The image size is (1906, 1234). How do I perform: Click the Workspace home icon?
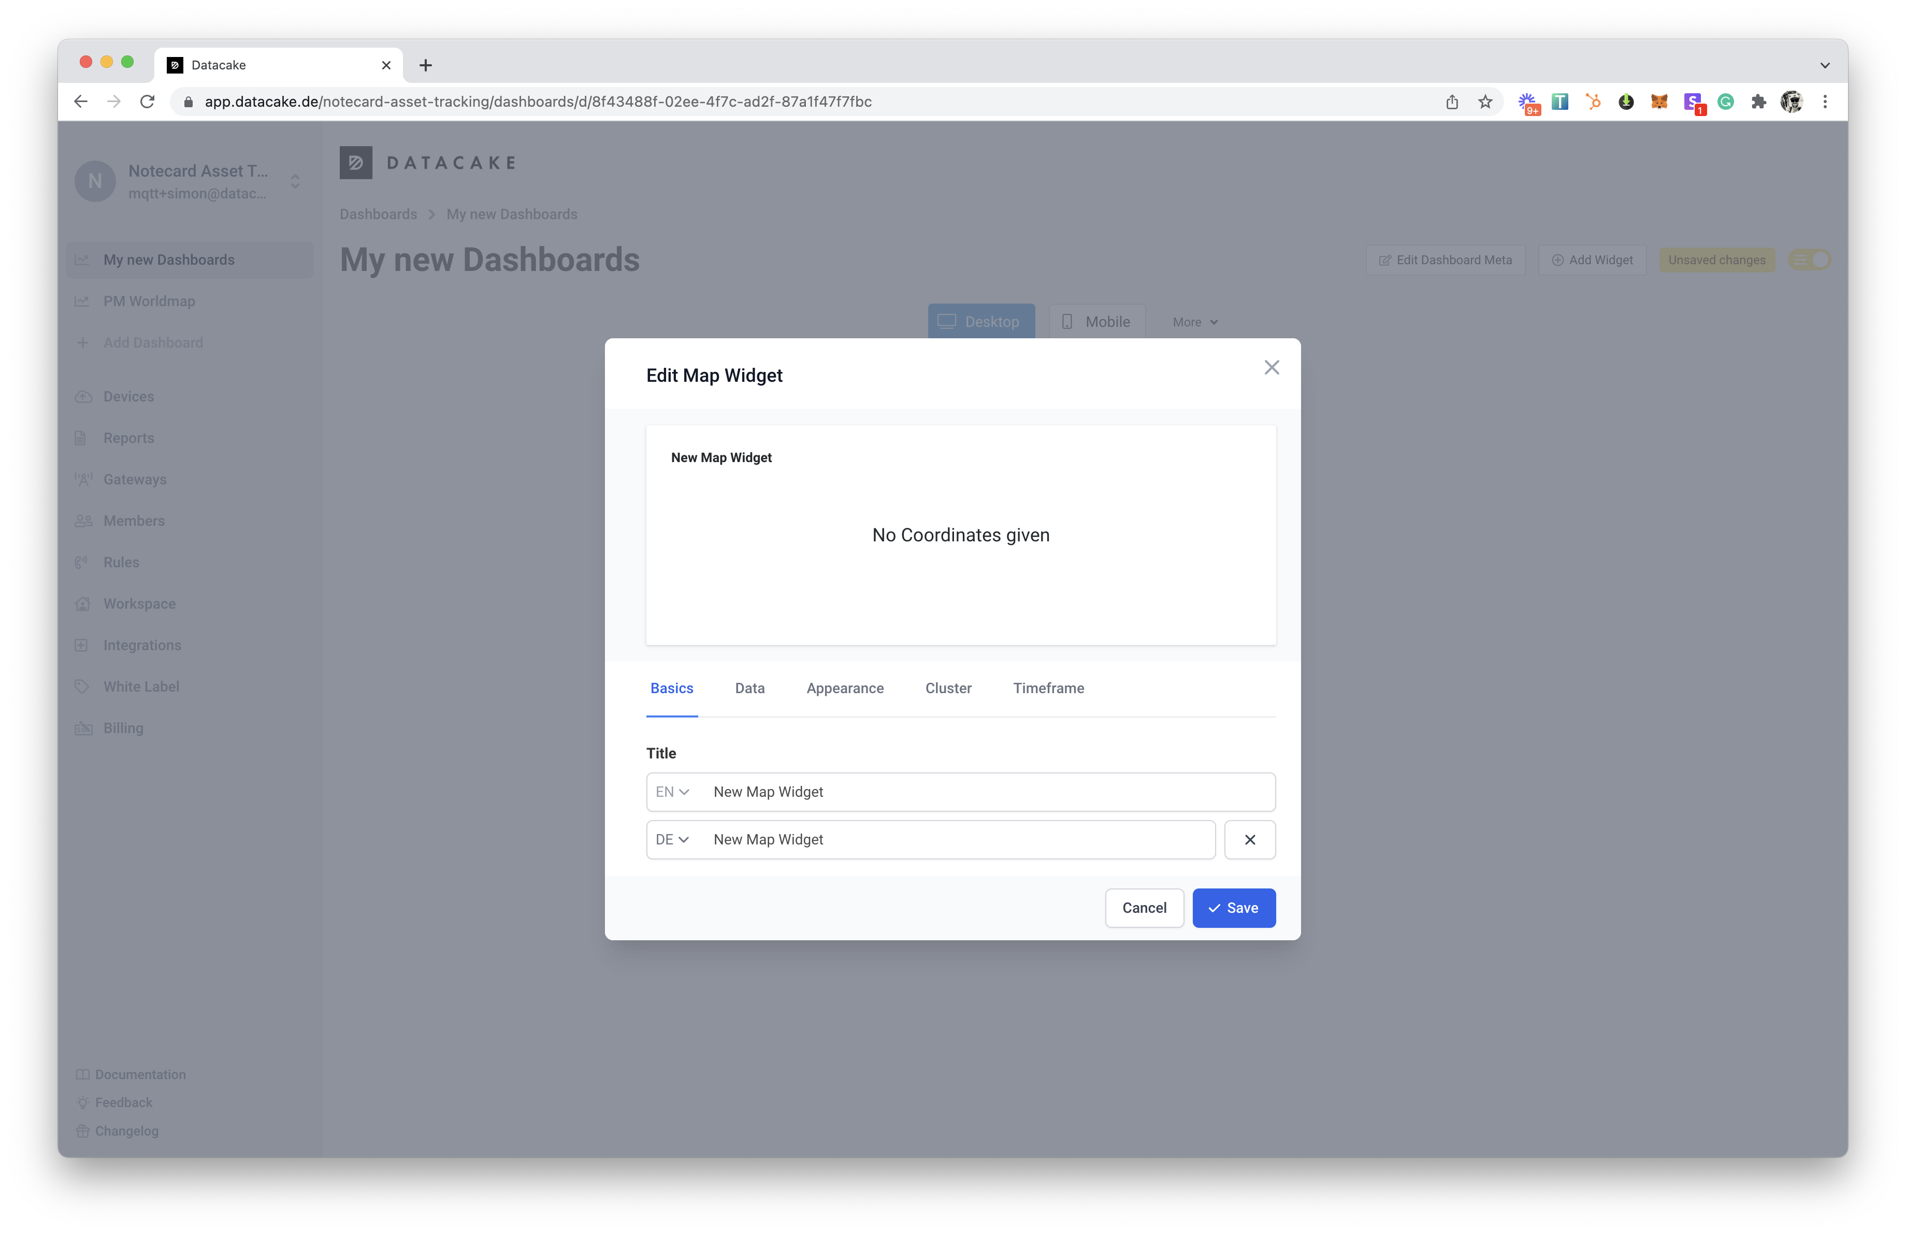click(x=82, y=604)
